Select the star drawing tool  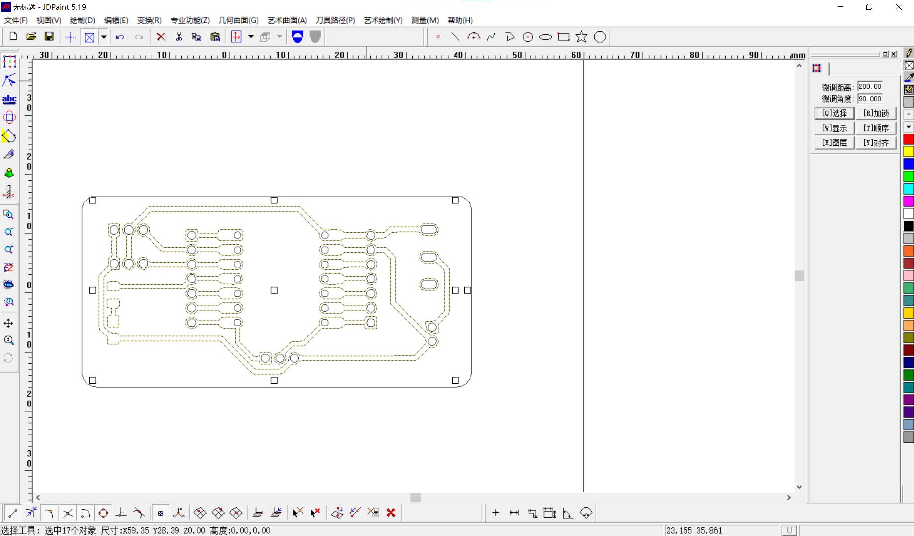(581, 37)
